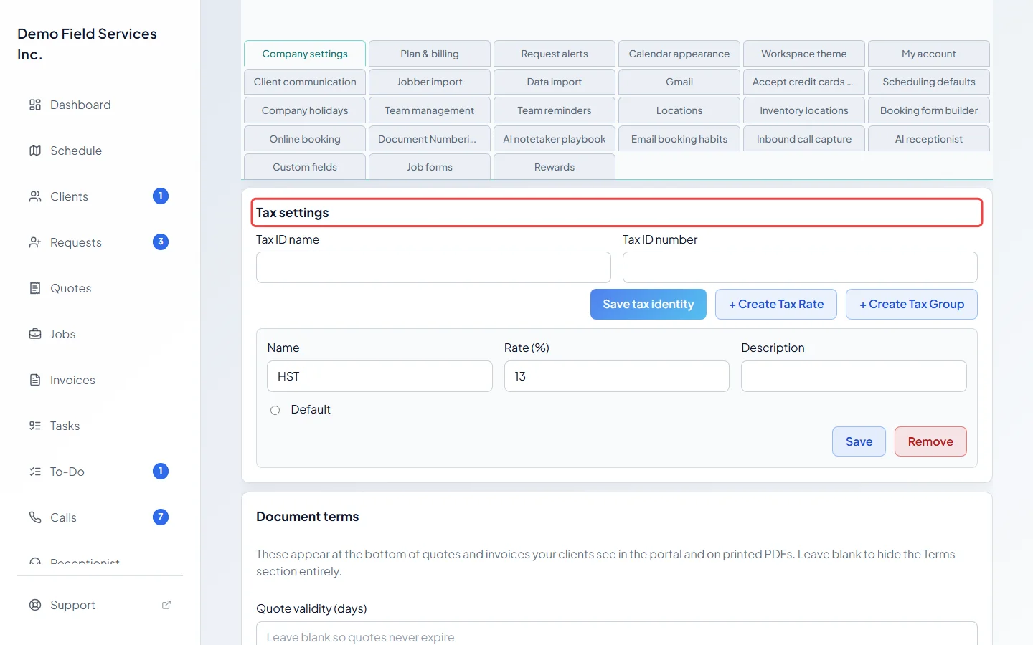Remove the HST tax rate
This screenshot has width=1033, height=645.
click(930, 441)
